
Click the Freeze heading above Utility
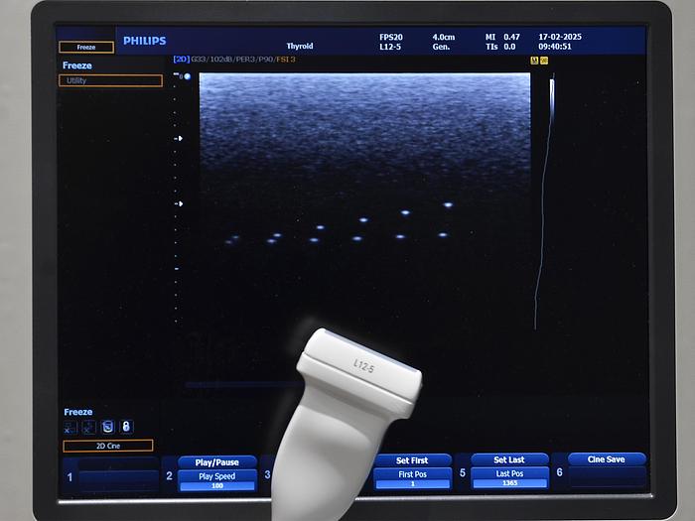(x=77, y=65)
